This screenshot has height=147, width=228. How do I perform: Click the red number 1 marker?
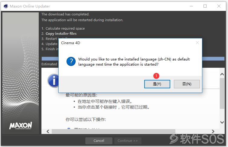[156, 76]
